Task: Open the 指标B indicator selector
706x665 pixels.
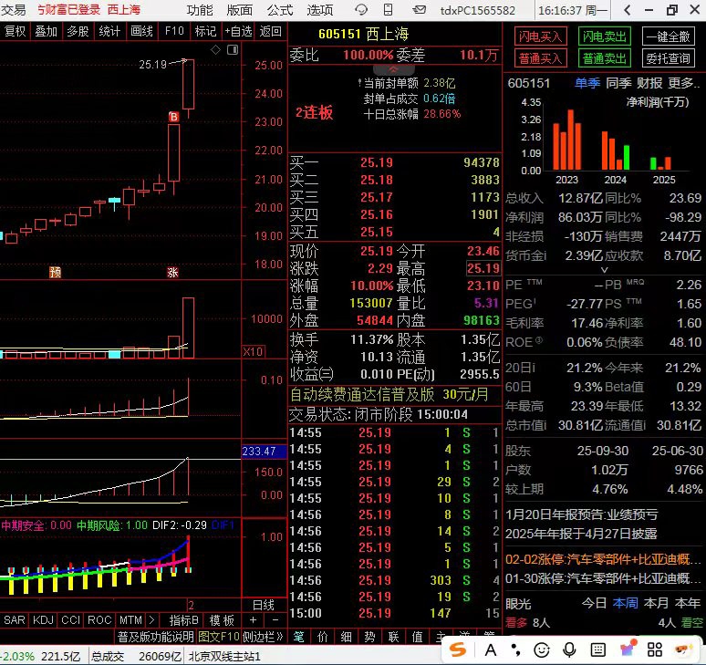Action: point(183,620)
